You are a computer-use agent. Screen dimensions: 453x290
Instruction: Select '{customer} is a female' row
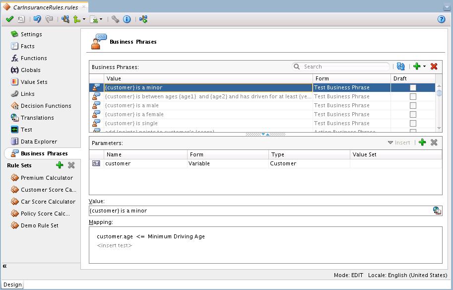point(262,115)
